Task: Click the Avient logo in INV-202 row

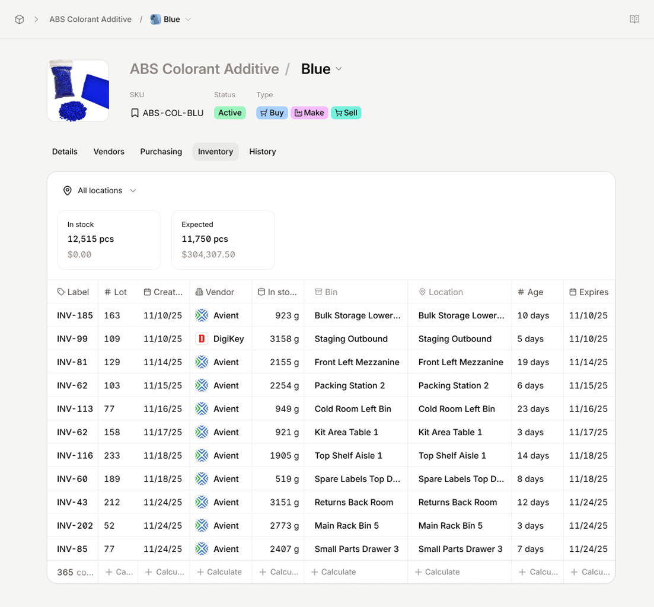Action: pyautogui.click(x=202, y=526)
